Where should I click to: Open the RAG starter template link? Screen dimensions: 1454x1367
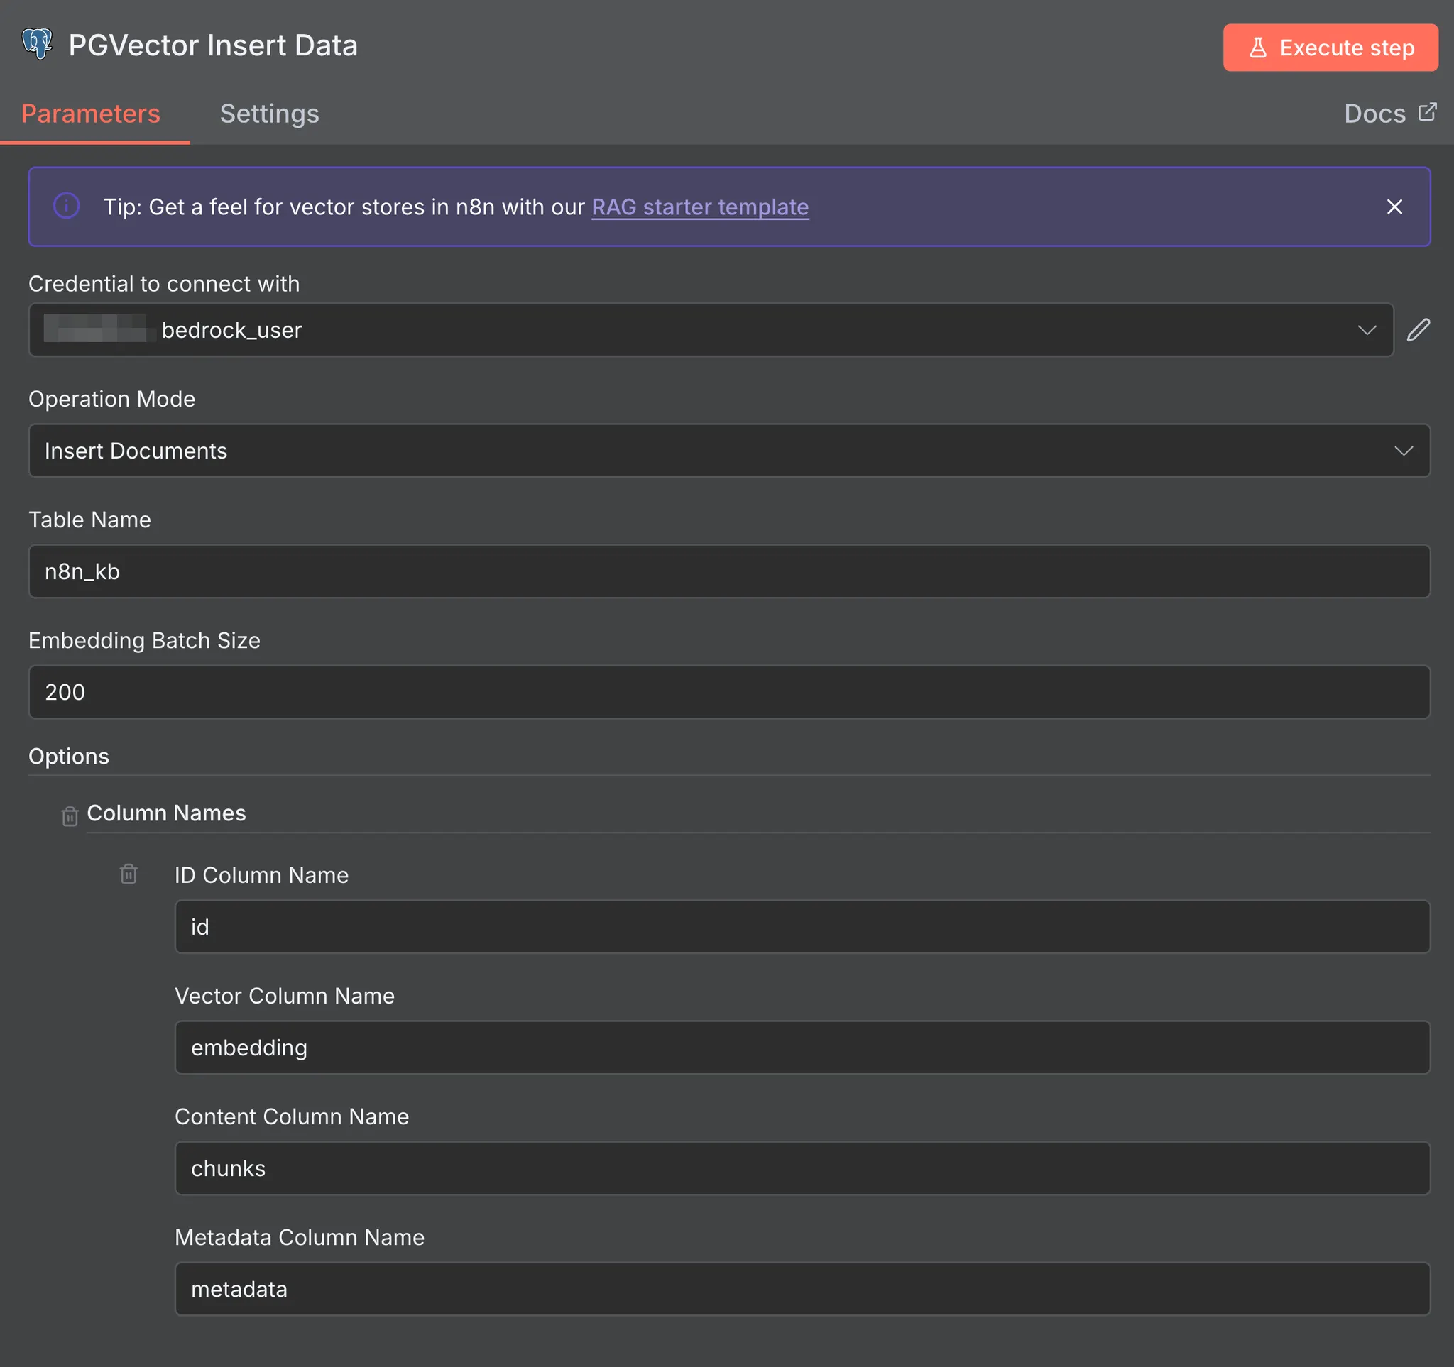(x=699, y=207)
